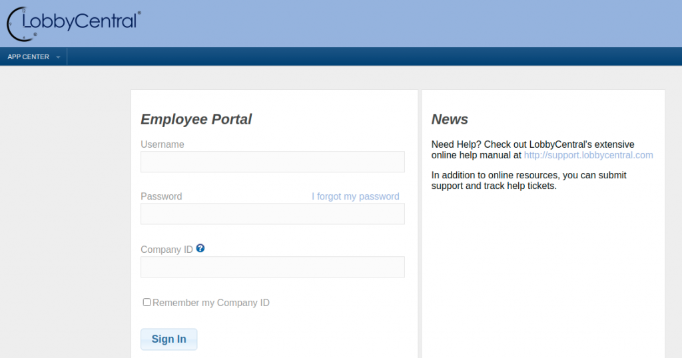Visit the support.lobbycentral.com link

click(x=588, y=155)
